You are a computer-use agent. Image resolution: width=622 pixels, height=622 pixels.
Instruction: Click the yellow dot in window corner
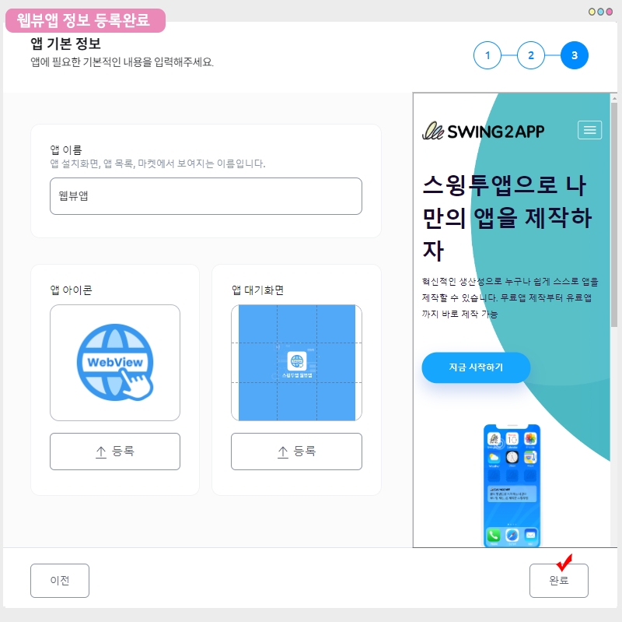coord(592,12)
